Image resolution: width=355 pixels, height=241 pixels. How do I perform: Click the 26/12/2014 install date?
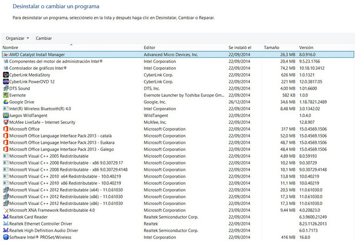(x=239, y=102)
